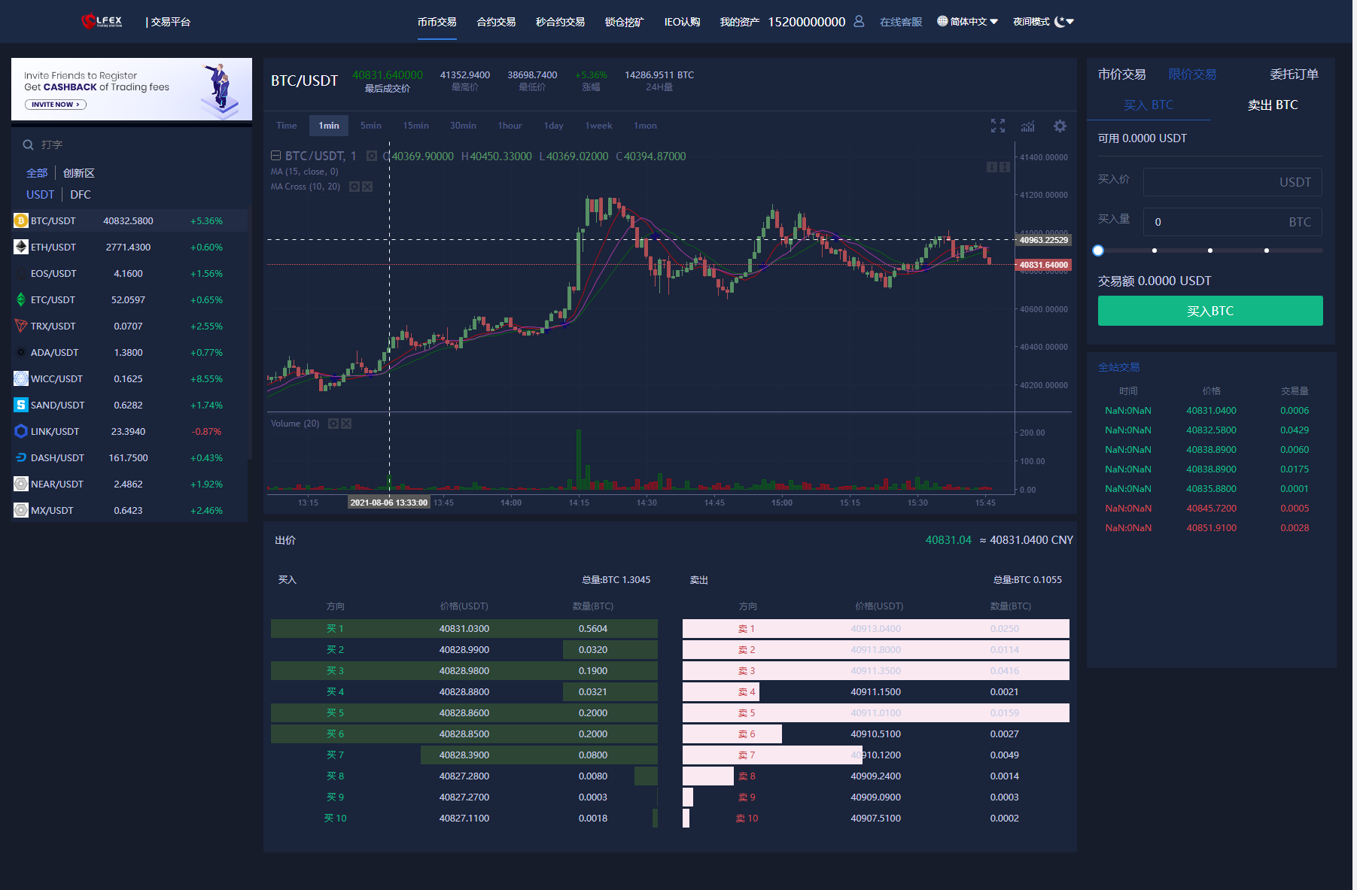Click INVITE NOW on the cashback banner
The image size is (1357, 890).
(56, 105)
